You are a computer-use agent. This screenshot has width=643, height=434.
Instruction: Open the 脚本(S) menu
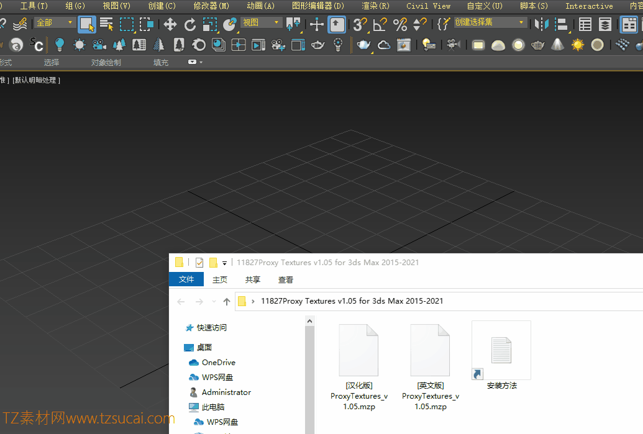click(534, 6)
